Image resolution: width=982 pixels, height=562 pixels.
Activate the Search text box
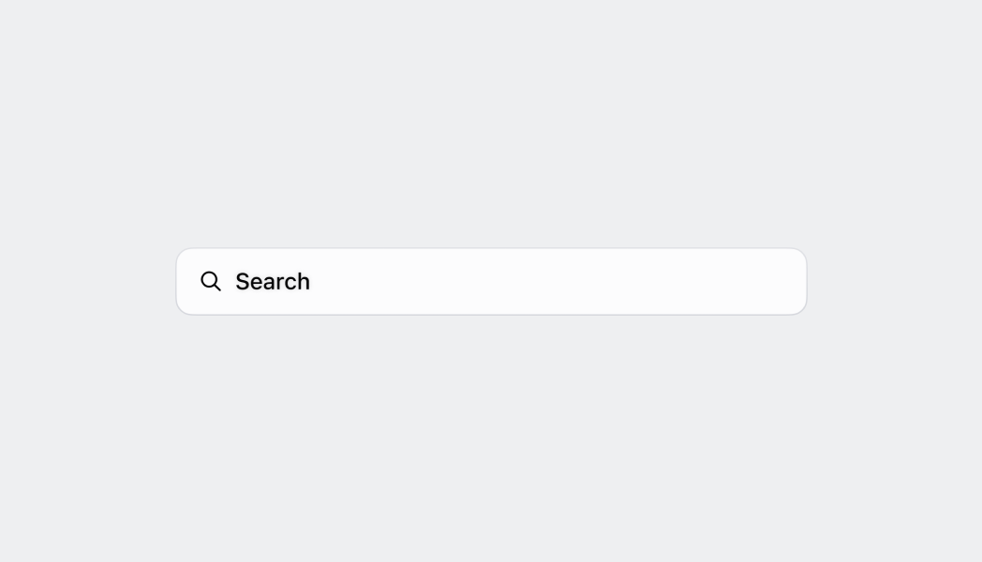point(491,281)
